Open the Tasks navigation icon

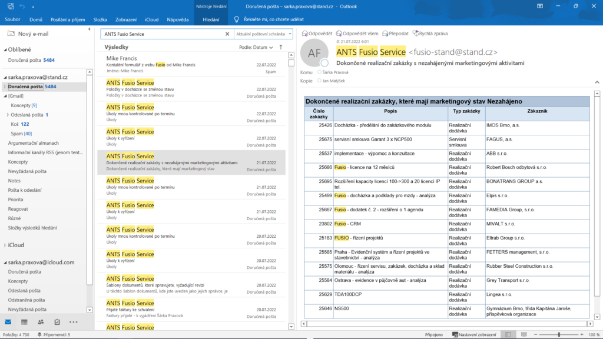click(x=57, y=322)
